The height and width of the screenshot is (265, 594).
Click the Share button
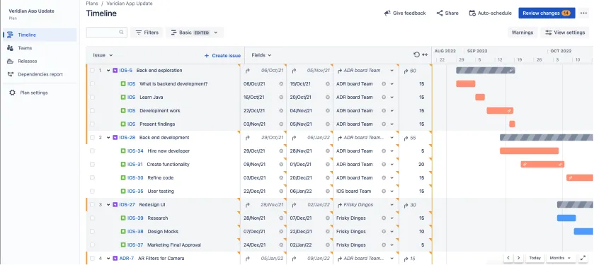(x=447, y=13)
